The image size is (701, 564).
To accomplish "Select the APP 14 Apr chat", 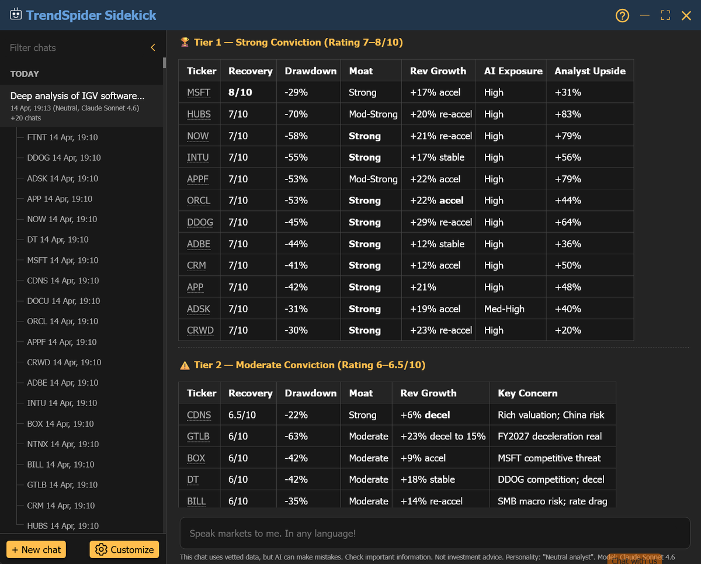I will coord(60,199).
